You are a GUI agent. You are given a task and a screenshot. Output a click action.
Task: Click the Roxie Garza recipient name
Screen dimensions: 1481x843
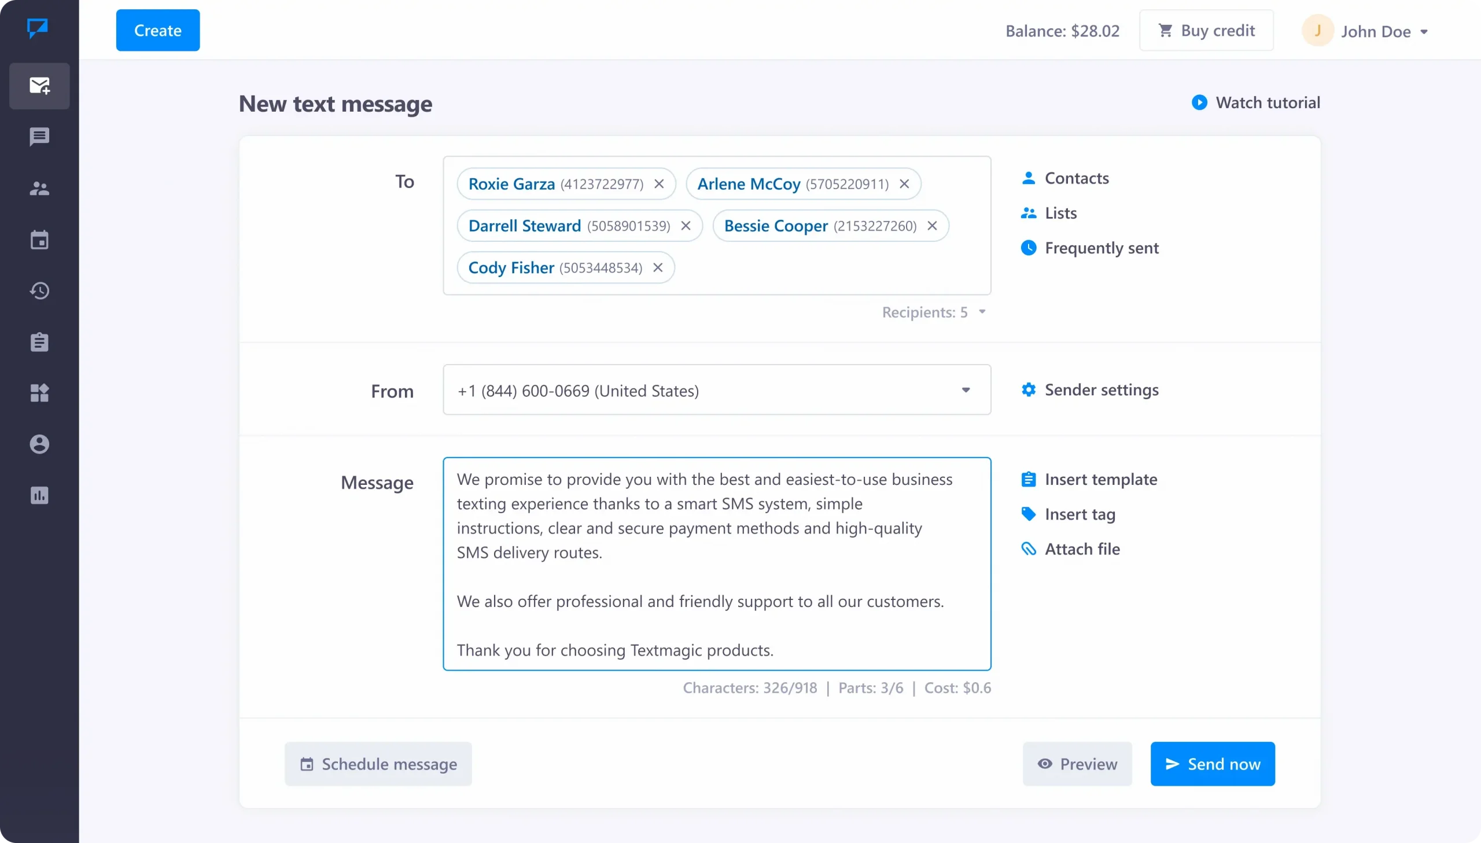point(511,184)
